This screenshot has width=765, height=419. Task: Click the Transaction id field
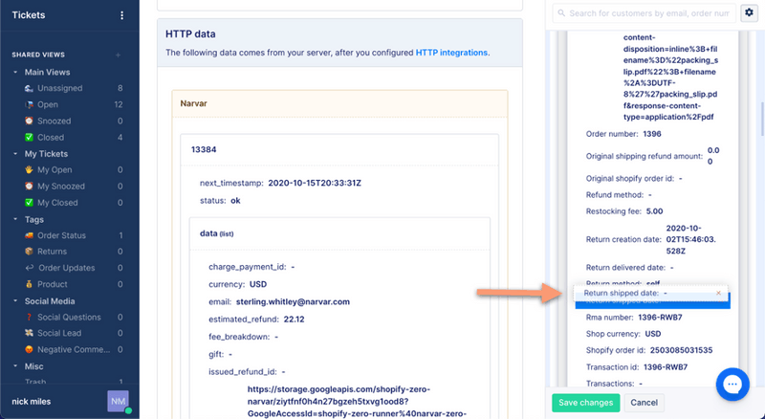point(636,367)
